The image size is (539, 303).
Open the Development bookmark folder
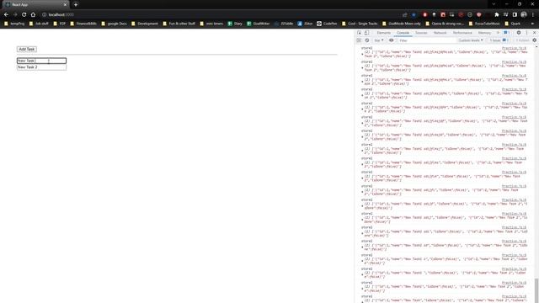tap(145, 24)
